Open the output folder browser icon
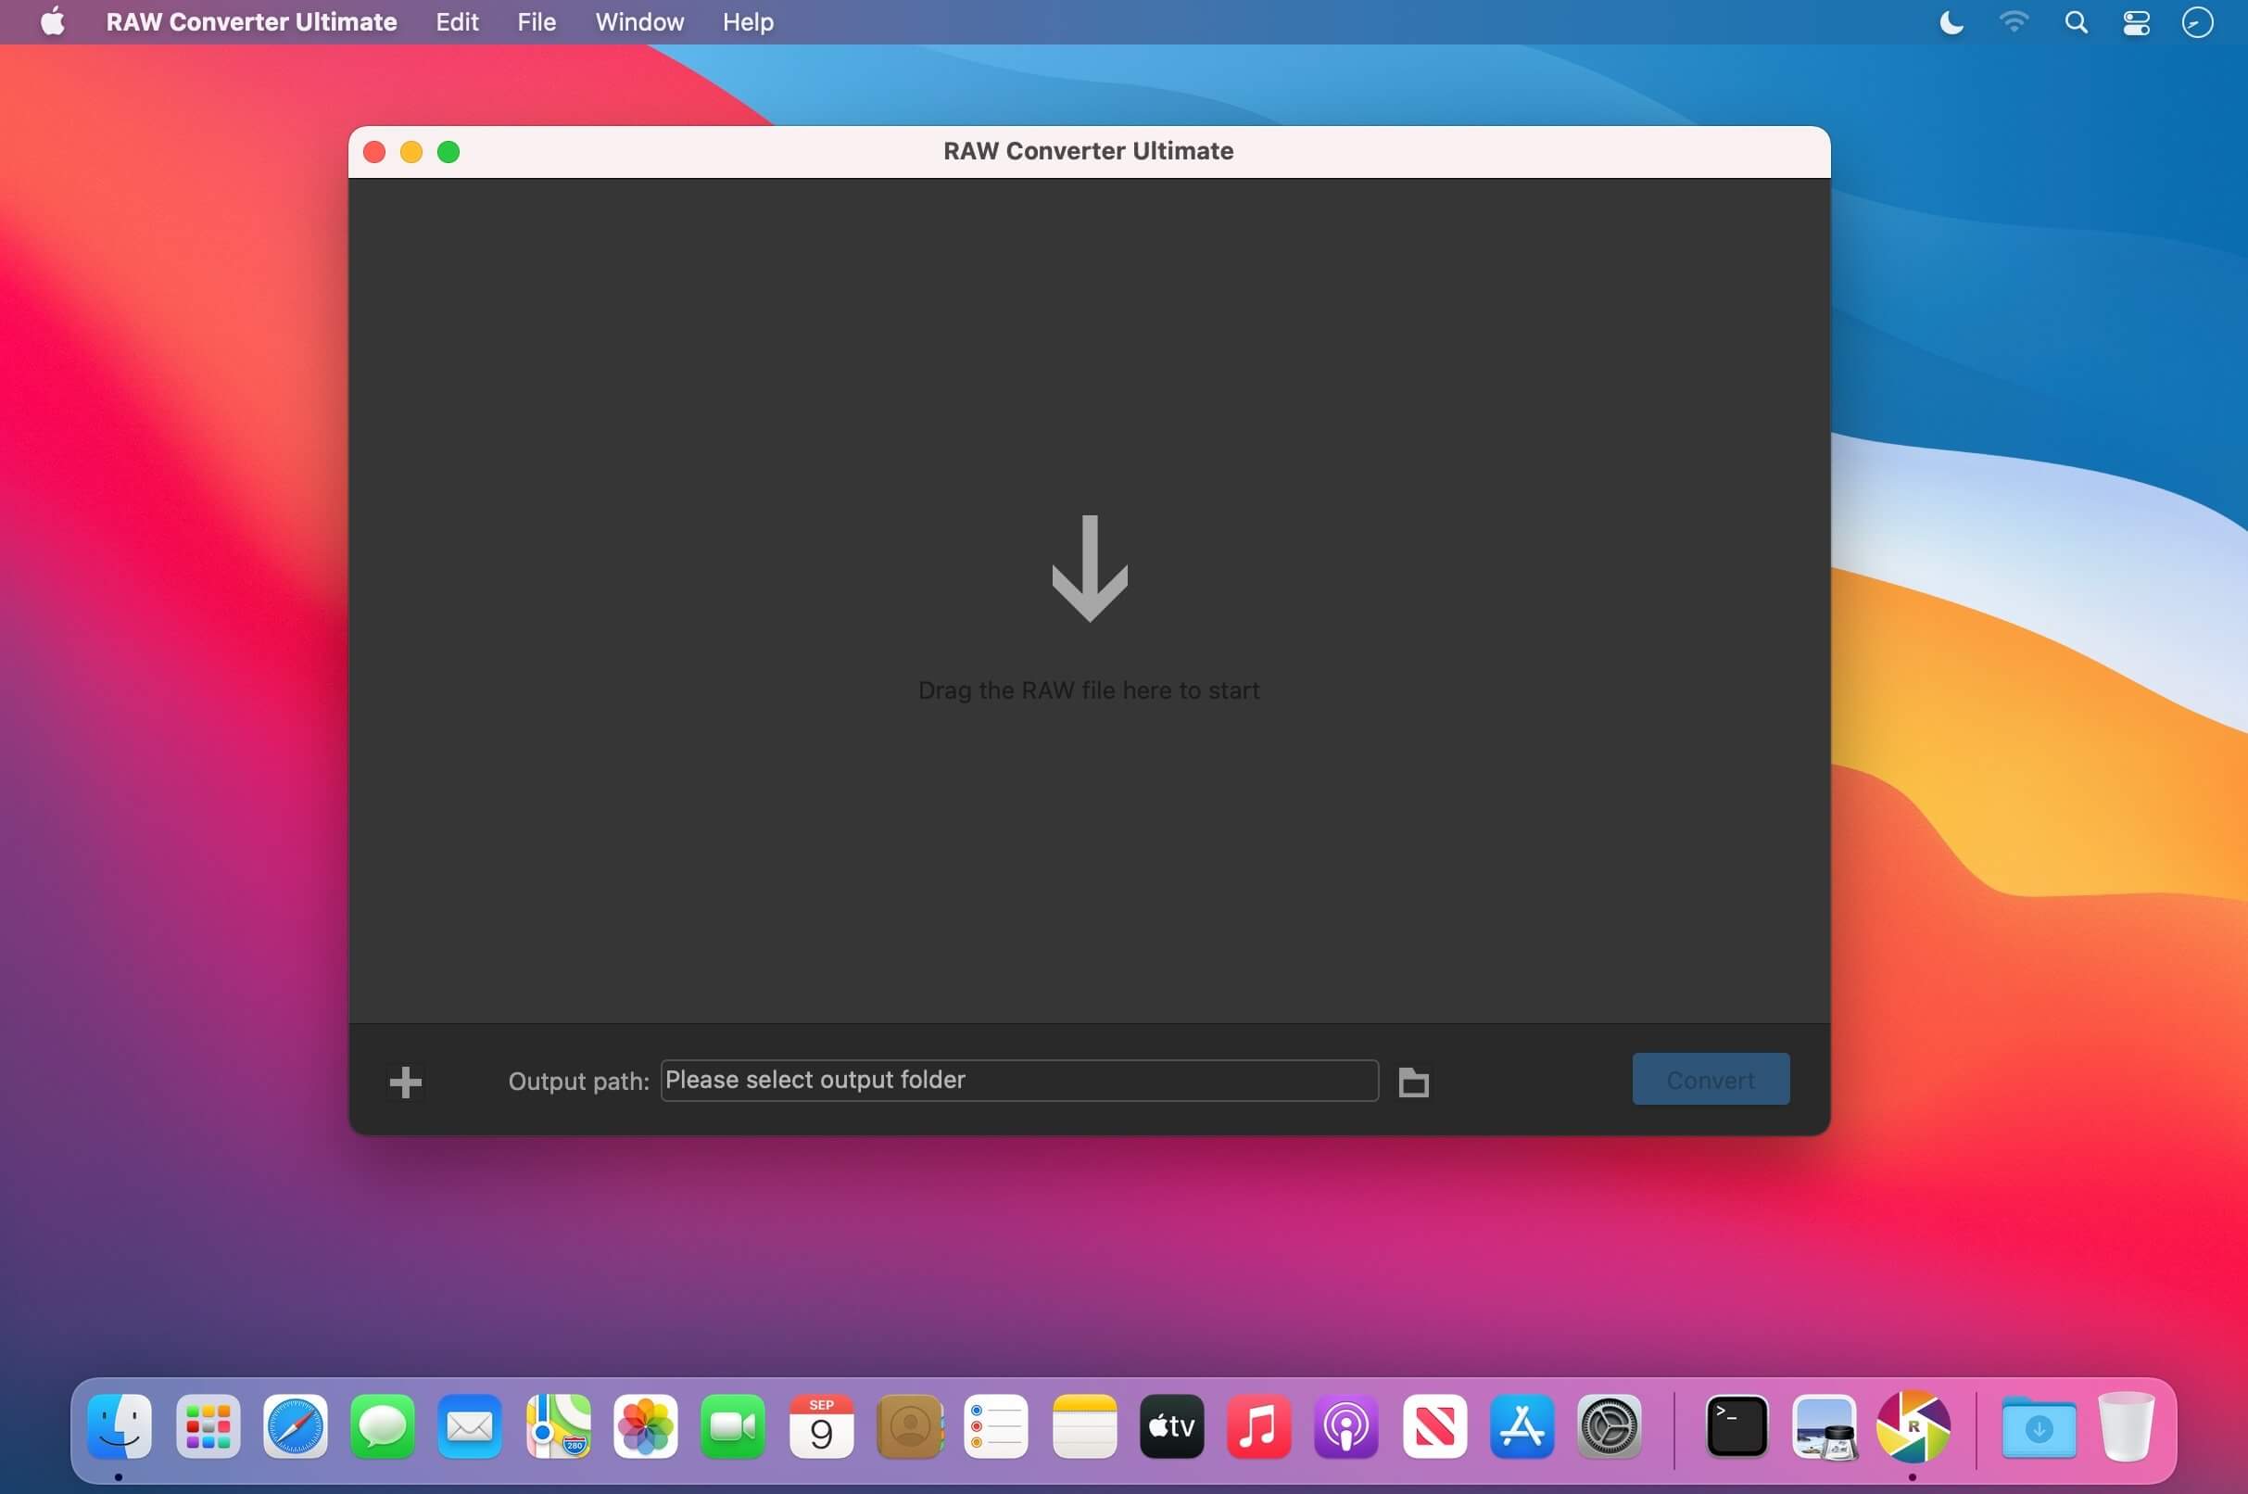The width and height of the screenshot is (2248, 1494). (x=1414, y=1083)
